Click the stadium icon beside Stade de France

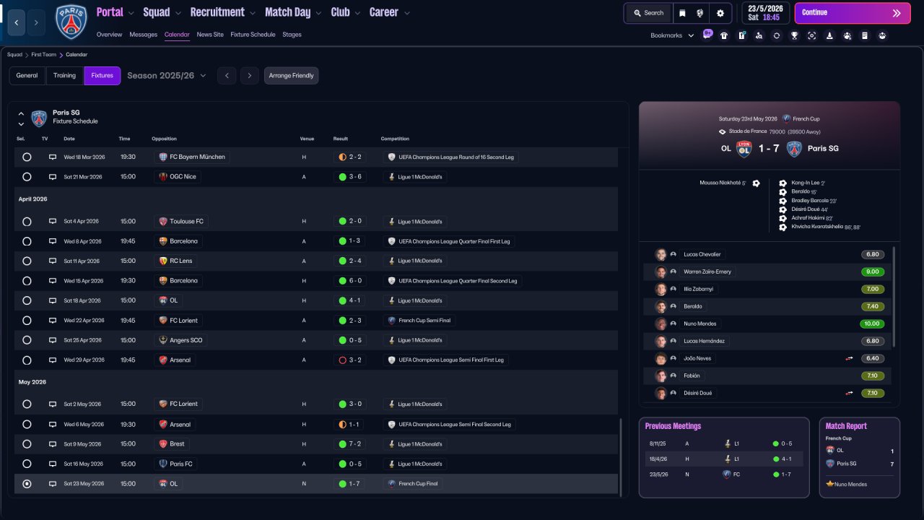(x=723, y=131)
